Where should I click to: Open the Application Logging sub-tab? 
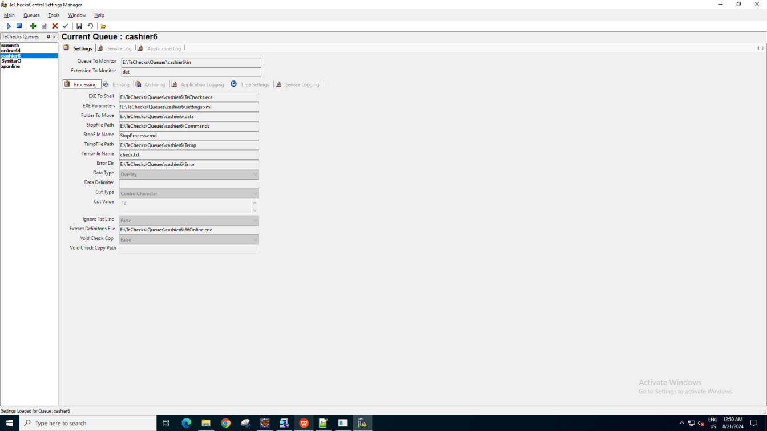click(x=198, y=84)
